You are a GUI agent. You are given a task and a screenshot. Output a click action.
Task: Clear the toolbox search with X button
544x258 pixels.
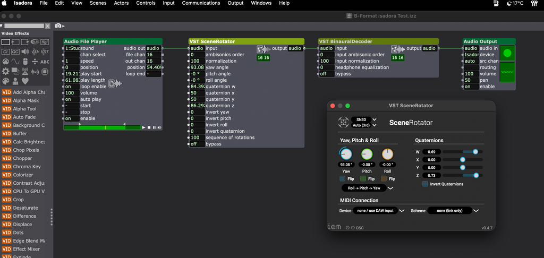[x=47, y=26]
